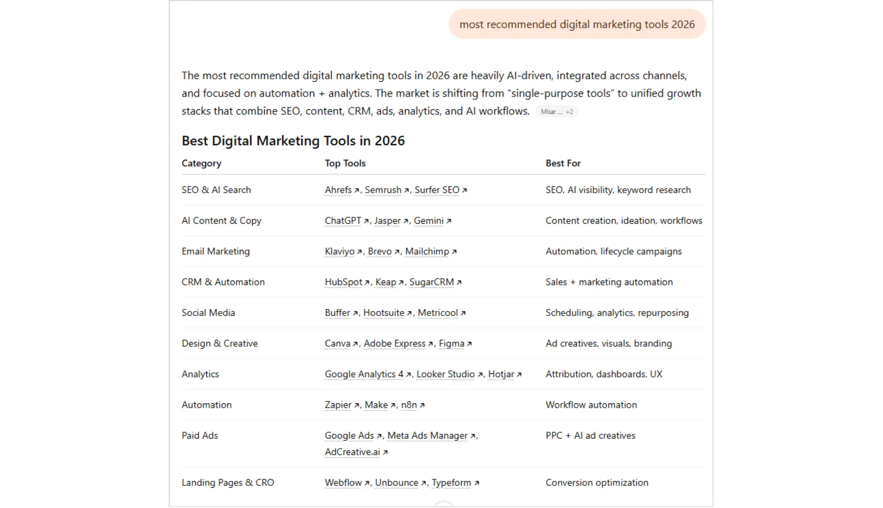Go to the Make link

point(380,405)
